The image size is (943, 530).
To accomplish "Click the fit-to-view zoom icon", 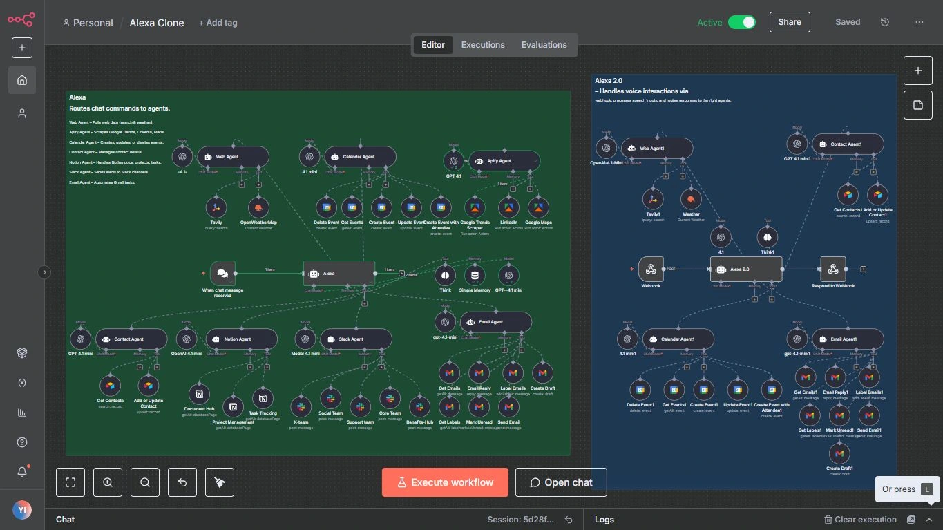I will click(x=70, y=482).
